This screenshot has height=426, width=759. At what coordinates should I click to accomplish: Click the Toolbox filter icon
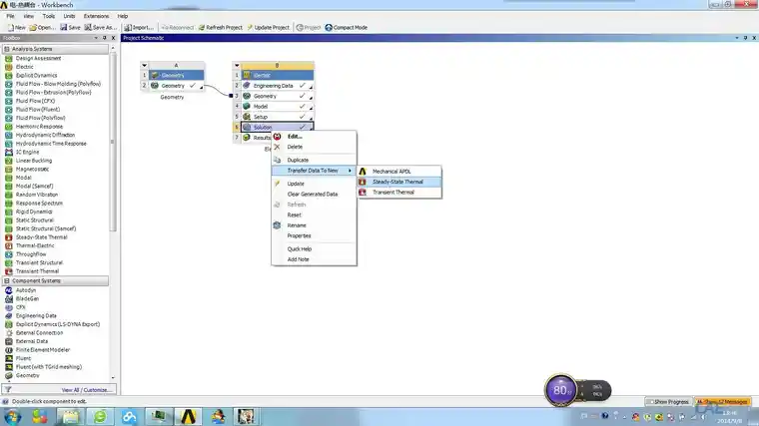8,390
